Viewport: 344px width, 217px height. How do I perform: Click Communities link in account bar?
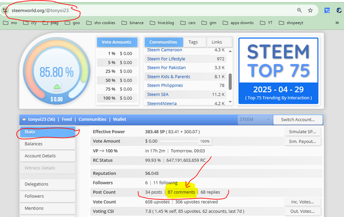coord(92,119)
